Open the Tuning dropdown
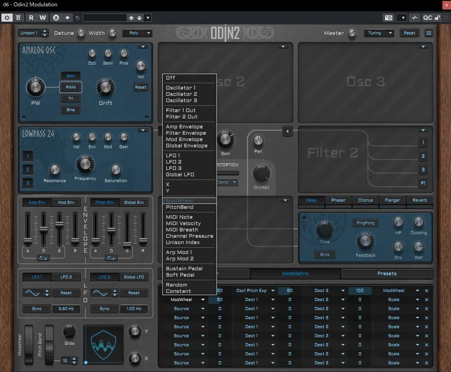The height and width of the screenshot is (372, 451). tap(379, 33)
